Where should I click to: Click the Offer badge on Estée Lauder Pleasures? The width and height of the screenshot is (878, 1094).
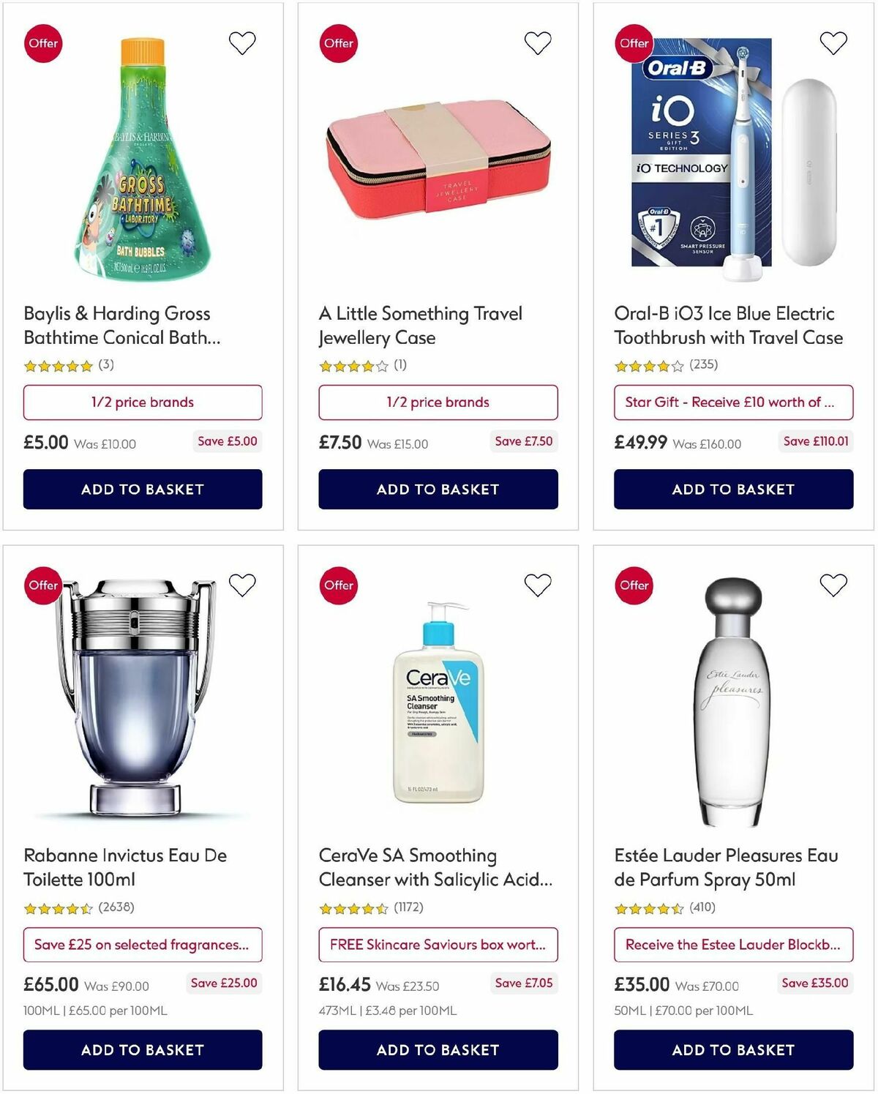[634, 585]
